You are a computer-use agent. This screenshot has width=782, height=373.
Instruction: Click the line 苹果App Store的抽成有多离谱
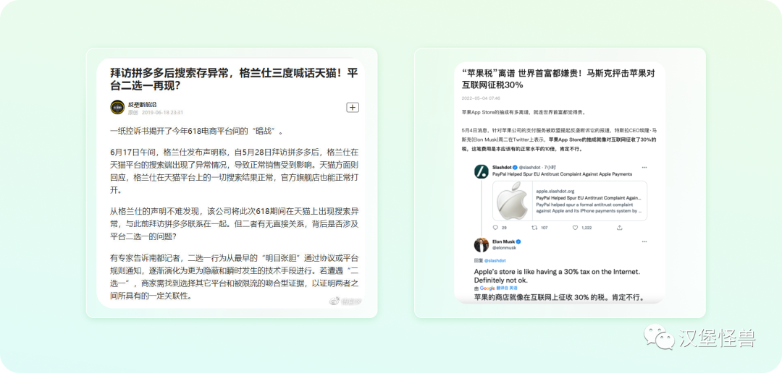(x=524, y=112)
